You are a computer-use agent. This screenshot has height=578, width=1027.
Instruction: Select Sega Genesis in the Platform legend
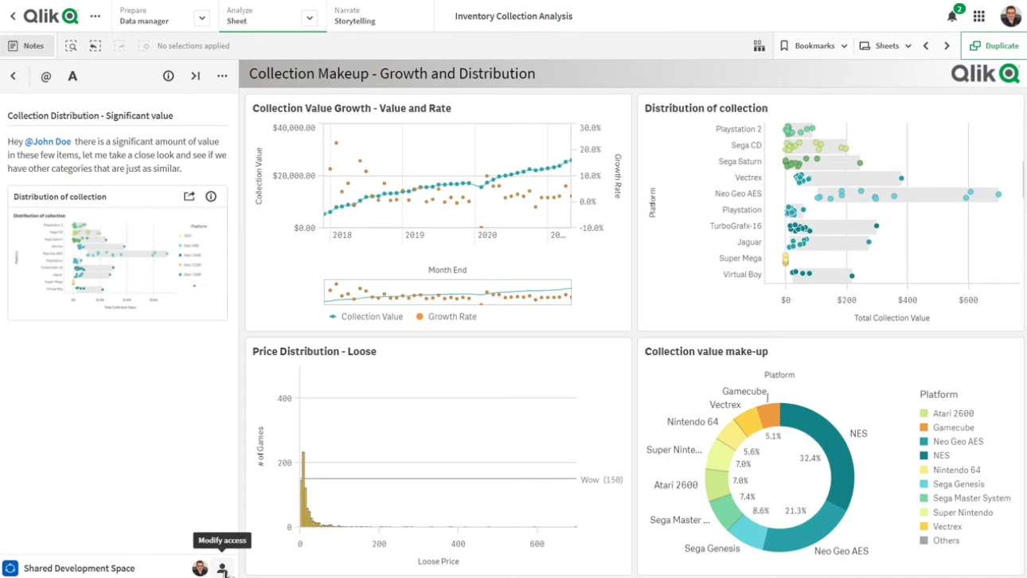[951, 484]
